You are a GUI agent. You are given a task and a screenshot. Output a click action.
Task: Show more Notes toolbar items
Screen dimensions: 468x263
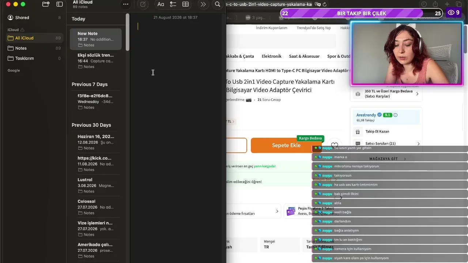203,4
